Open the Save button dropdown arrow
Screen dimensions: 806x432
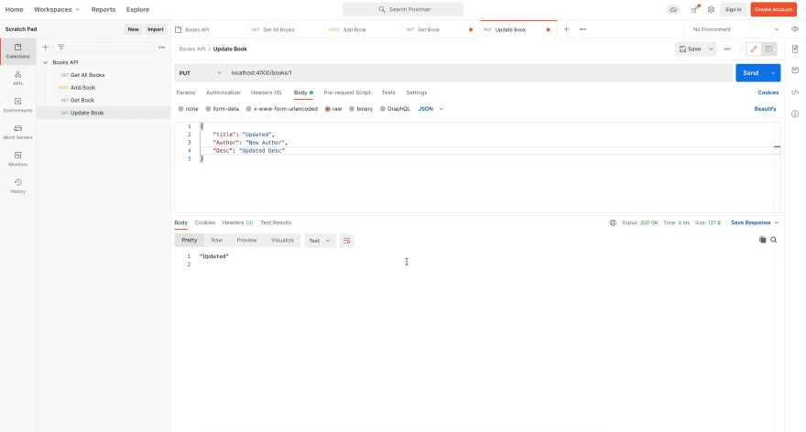(x=711, y=49)
